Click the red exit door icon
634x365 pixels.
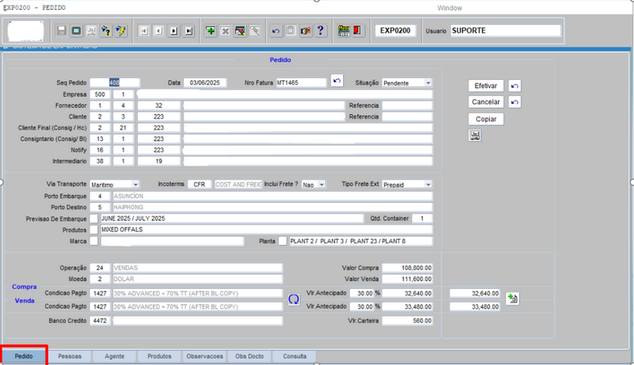pos(358,31)
